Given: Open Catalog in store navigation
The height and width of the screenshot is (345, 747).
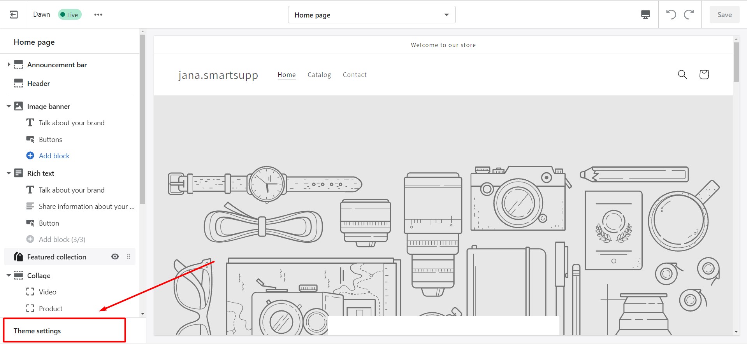Looking at the screenshot, I should coord(319,75).
